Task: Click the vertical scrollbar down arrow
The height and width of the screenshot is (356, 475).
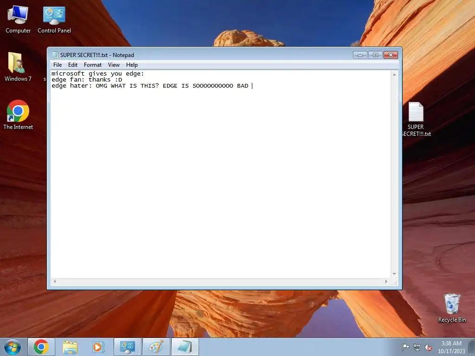Action: 394,273
